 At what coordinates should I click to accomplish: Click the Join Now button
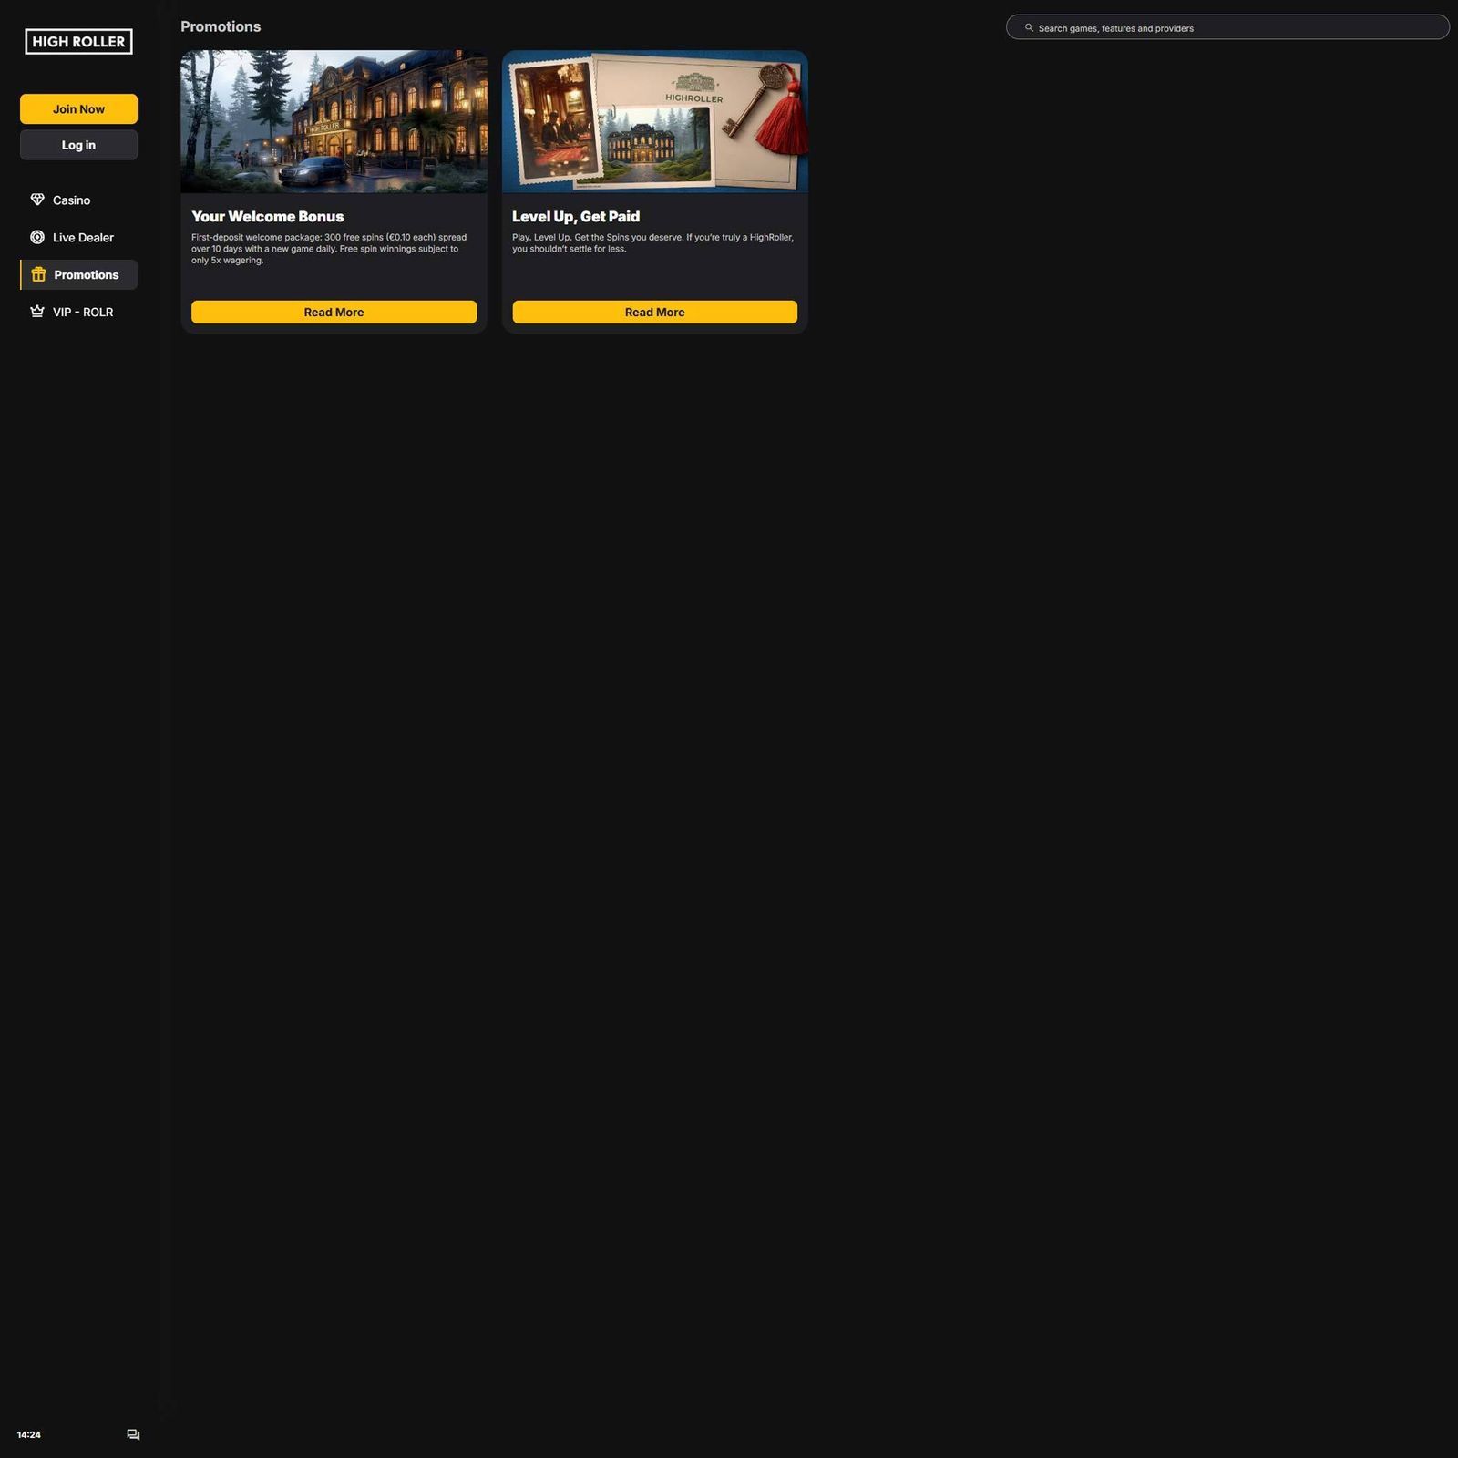pyautogui.click(x=78, y=108)
